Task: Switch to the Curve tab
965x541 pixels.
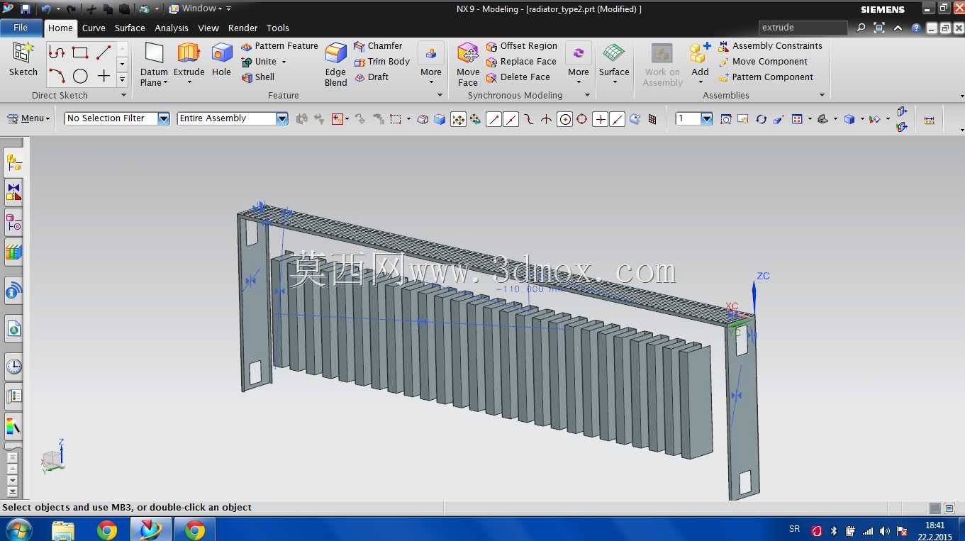Action: [x=94, y=28]
